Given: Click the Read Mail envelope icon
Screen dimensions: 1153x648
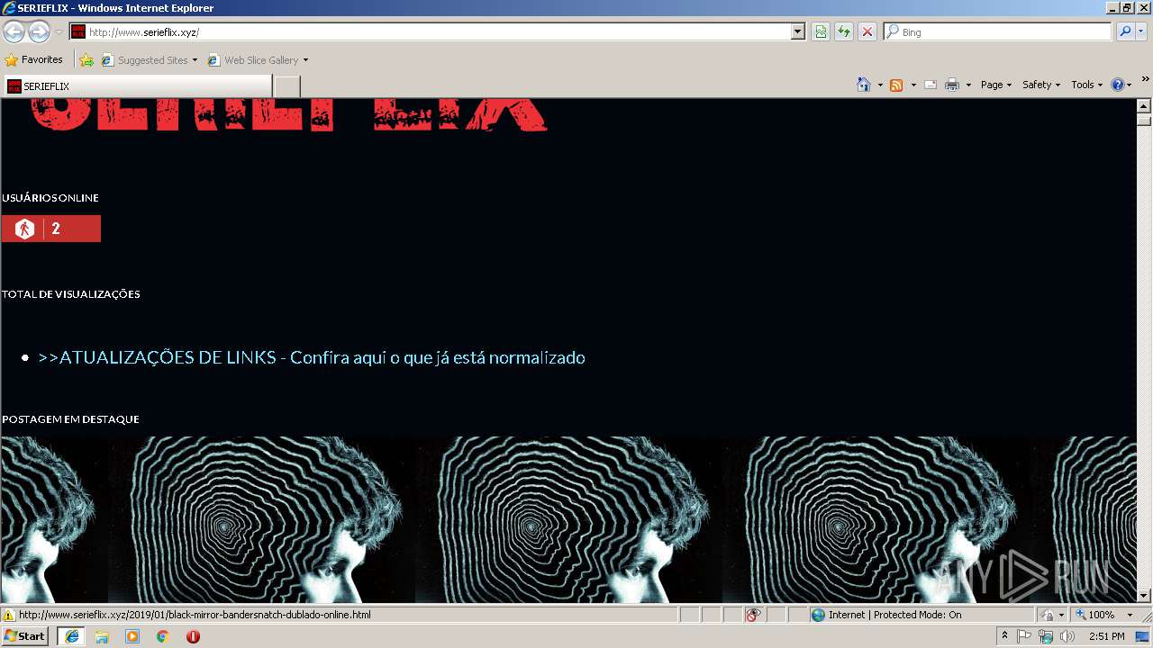Looking at the screenshot, I should coord(931,85).
